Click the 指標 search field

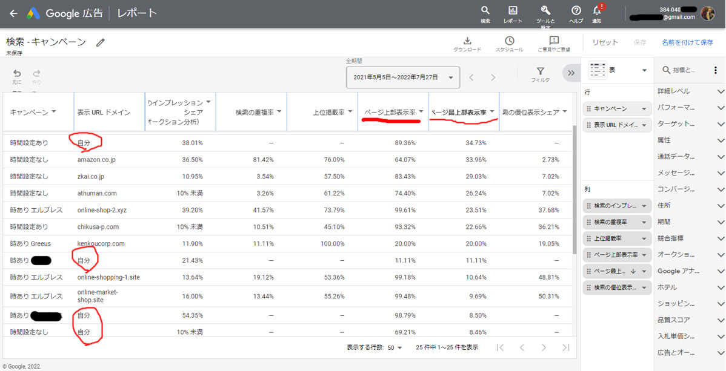coord(684,71)
